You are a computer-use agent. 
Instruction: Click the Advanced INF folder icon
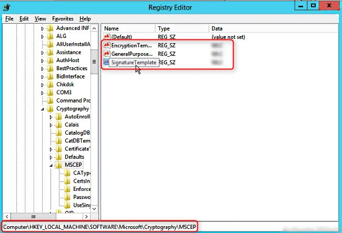pyautogui.click(x=51, y=28)
